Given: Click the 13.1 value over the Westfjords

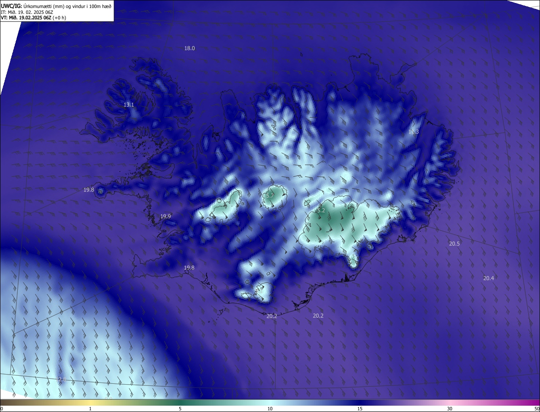Looking at the screenshot, I should coord(129,105).
